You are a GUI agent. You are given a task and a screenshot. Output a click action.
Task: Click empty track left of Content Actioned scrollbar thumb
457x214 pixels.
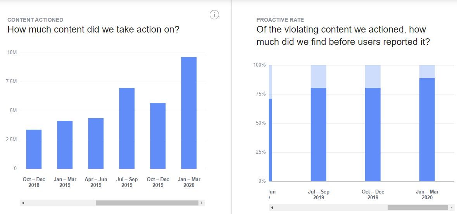point(58,203)
